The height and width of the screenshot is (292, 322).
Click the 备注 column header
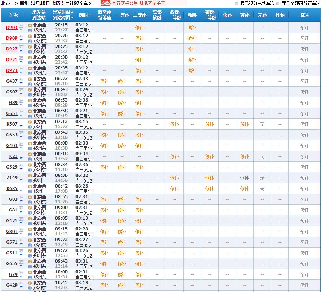pos(304,15)
